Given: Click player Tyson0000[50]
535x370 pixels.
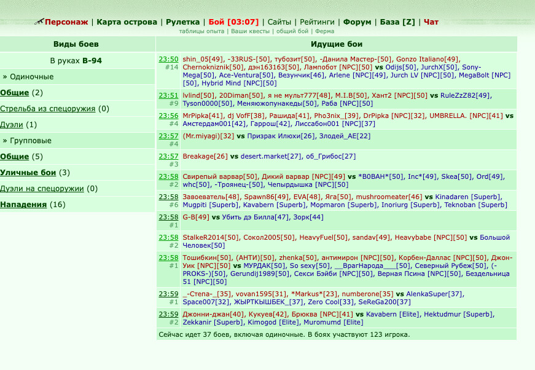Looking at the screenshot, I should tap(208, 103).
